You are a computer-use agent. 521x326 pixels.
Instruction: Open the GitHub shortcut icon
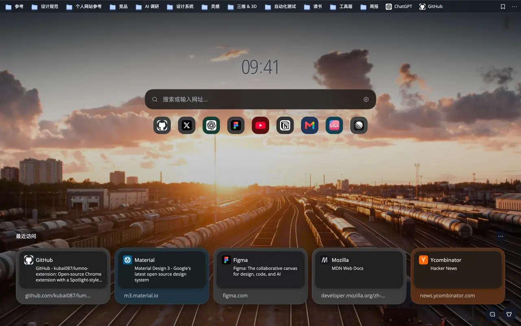[x=162, y=126]
